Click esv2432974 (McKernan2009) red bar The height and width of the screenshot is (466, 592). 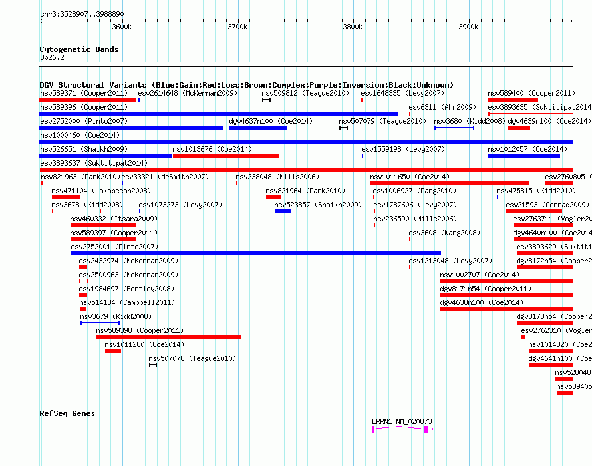tap(83, 267)
